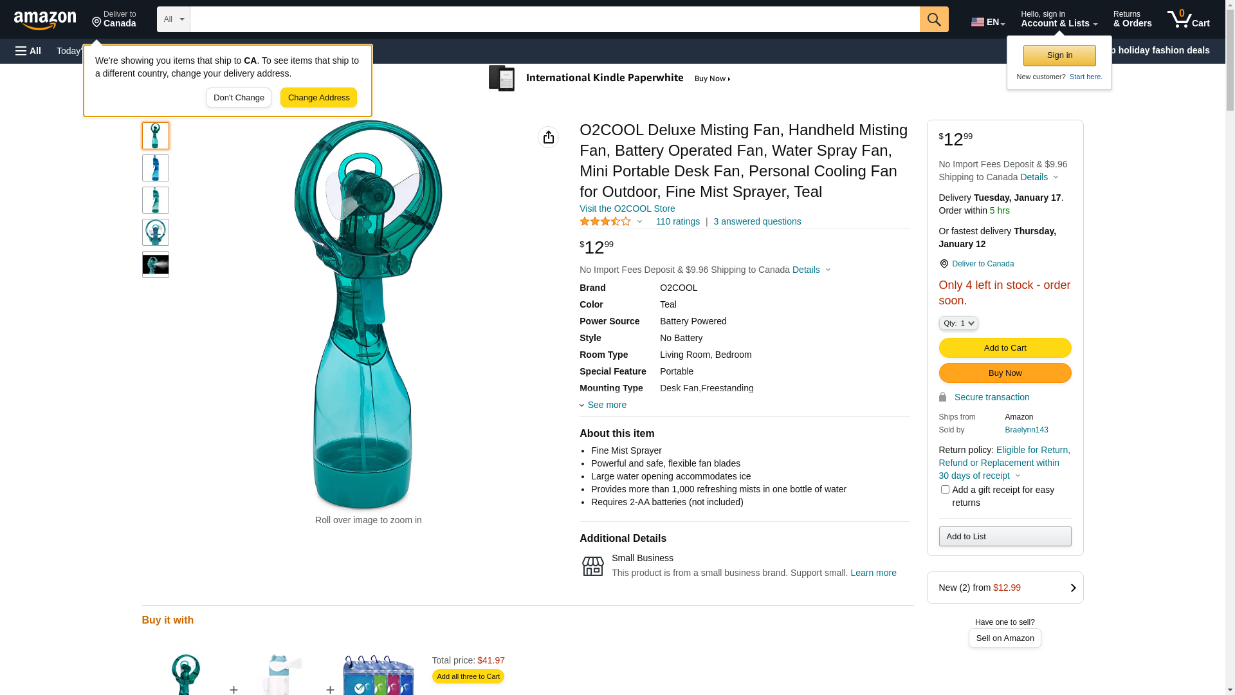Open Returns & Orders
Screen dimensions: 1235x695
point(1132,19)
